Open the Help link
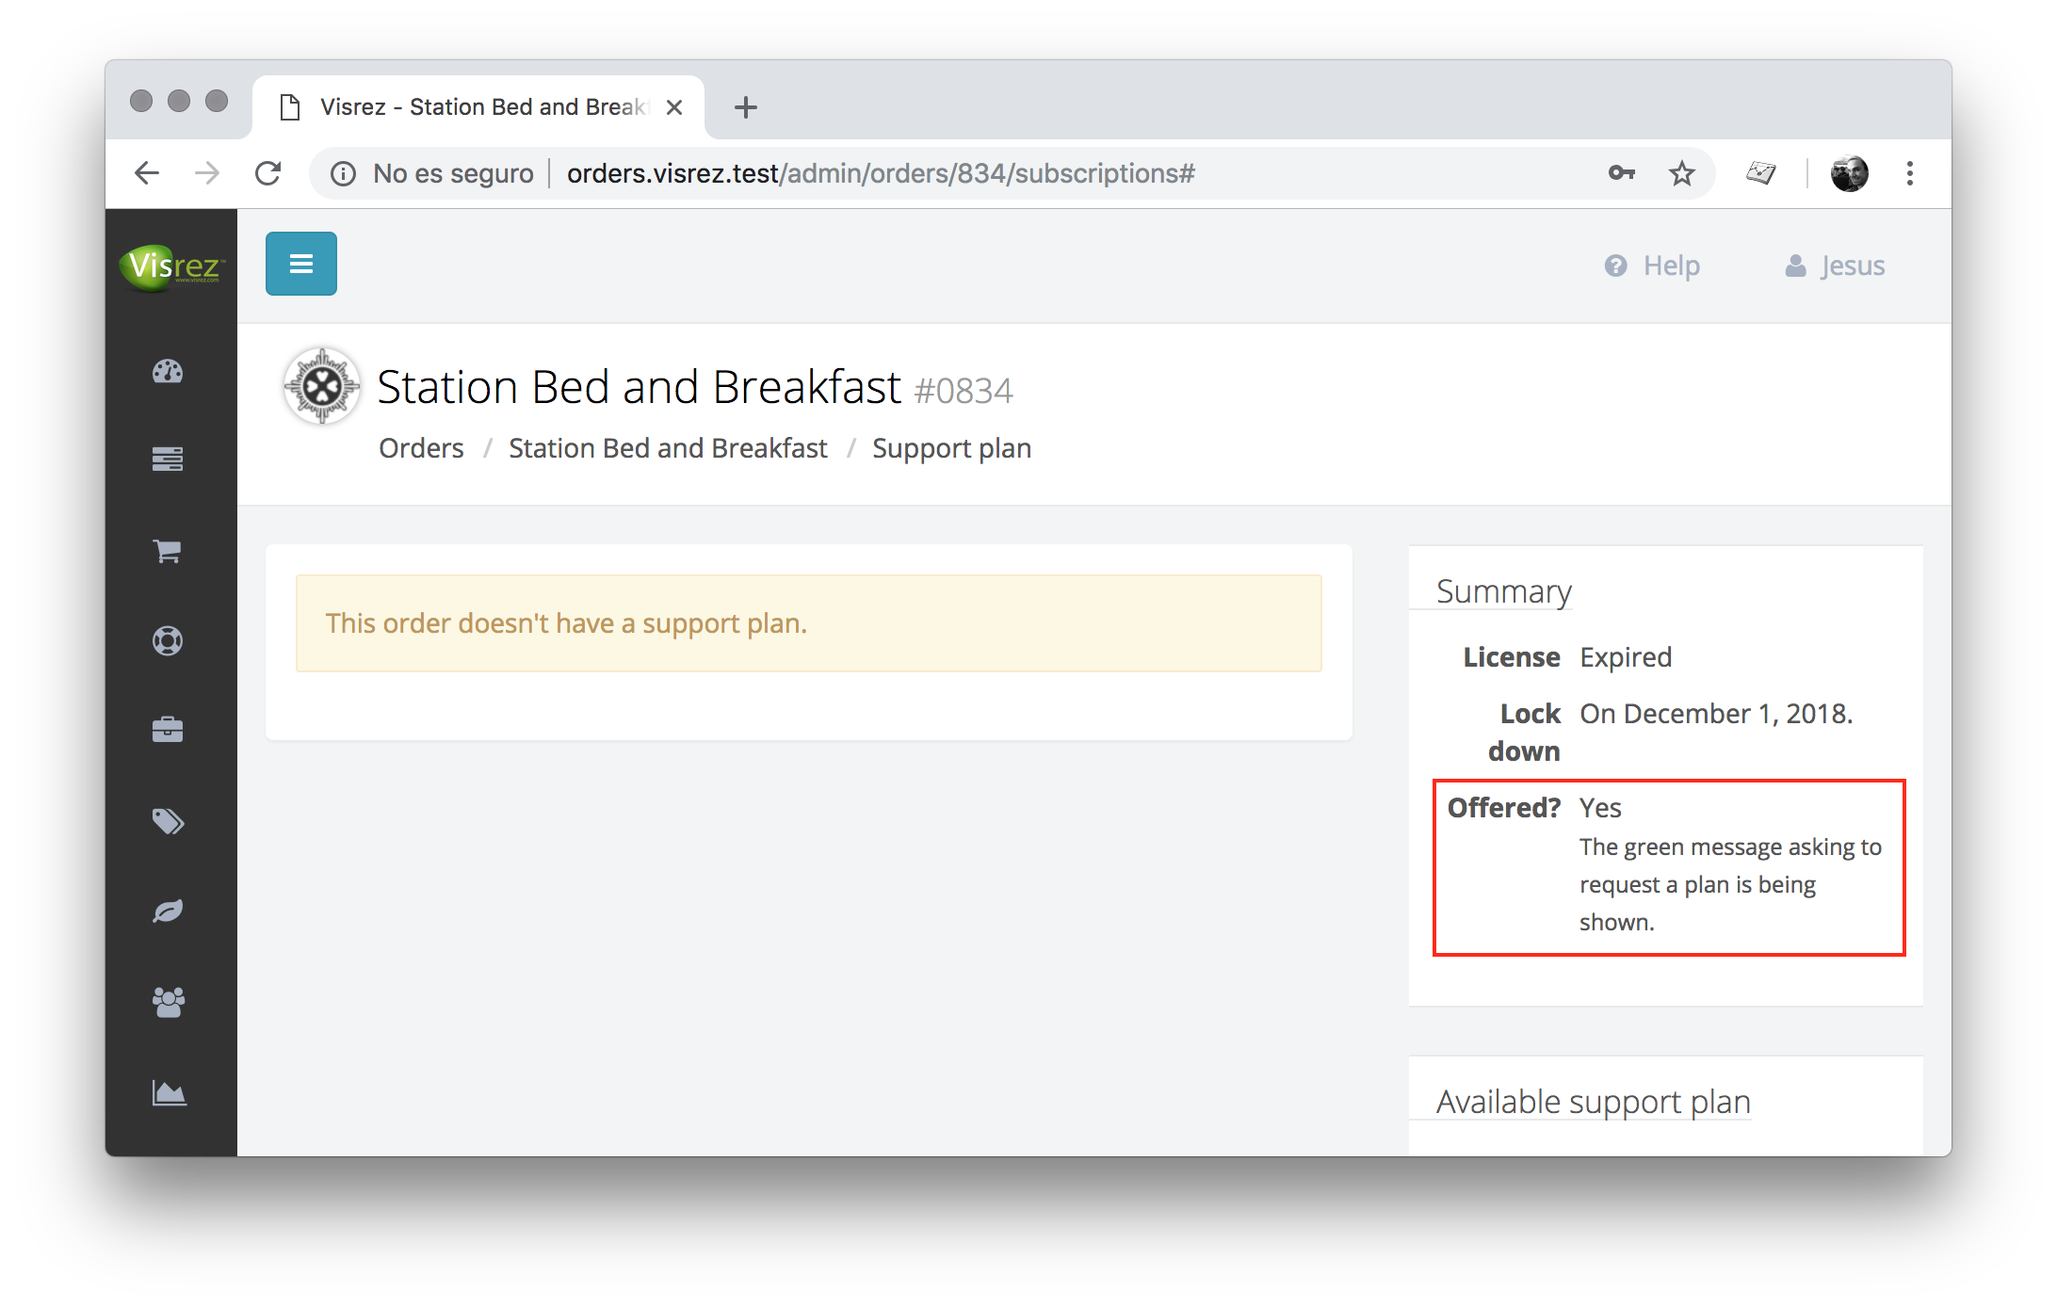 [x=1653, y=266]
